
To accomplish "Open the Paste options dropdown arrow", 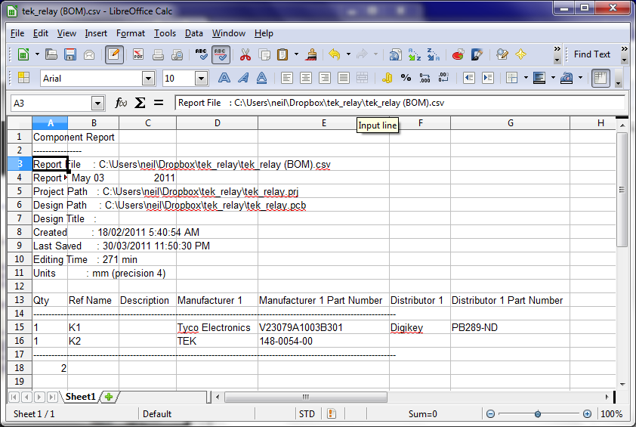I will pyautogui.click(x=297, y=54).
